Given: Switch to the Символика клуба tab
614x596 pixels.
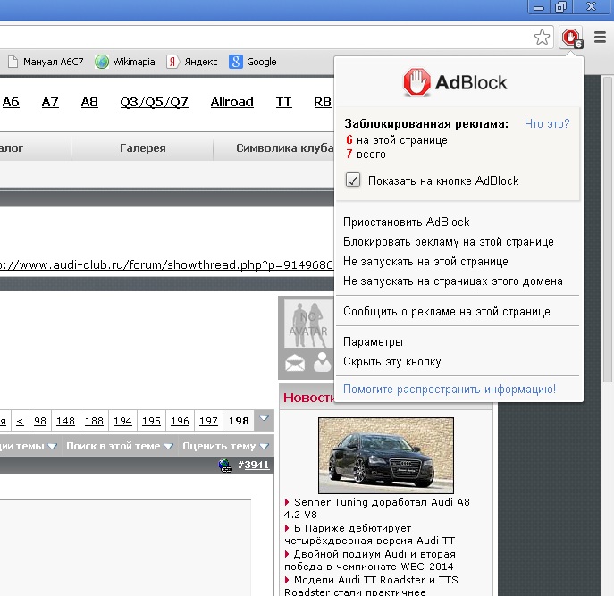Looking at the screenshot, I should (x=274, y=147).
